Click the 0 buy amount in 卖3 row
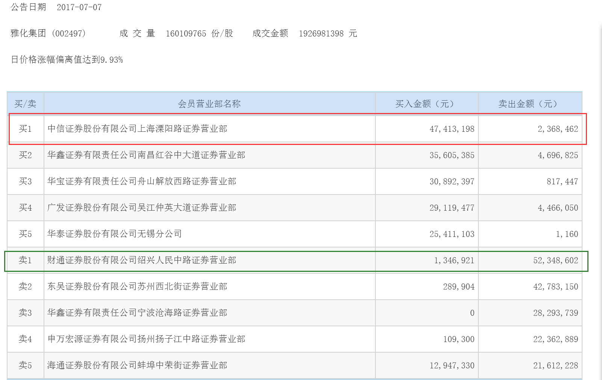 (472, 313)
